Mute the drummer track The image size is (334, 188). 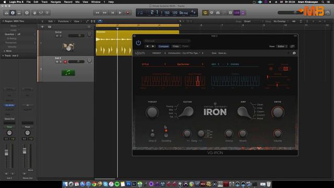tap(57, 36)
